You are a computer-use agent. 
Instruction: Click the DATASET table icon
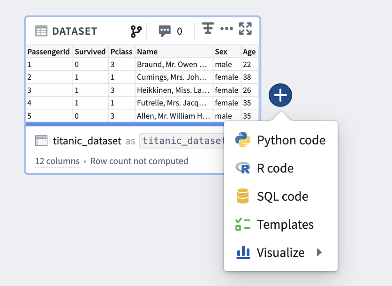tap(41, 31)
